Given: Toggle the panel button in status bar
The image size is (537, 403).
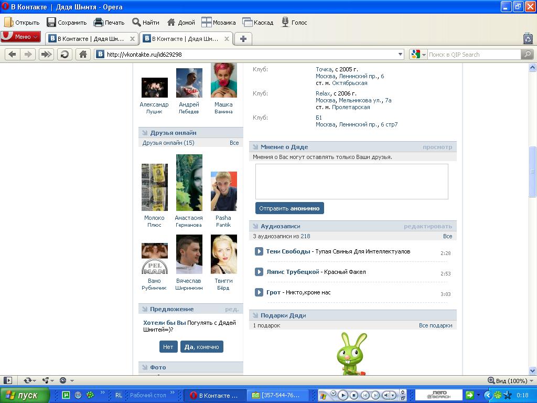Looking at the screenshot, I should [7, 380].
